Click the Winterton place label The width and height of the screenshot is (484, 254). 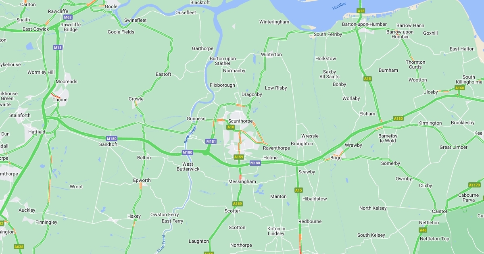(271, 54)
